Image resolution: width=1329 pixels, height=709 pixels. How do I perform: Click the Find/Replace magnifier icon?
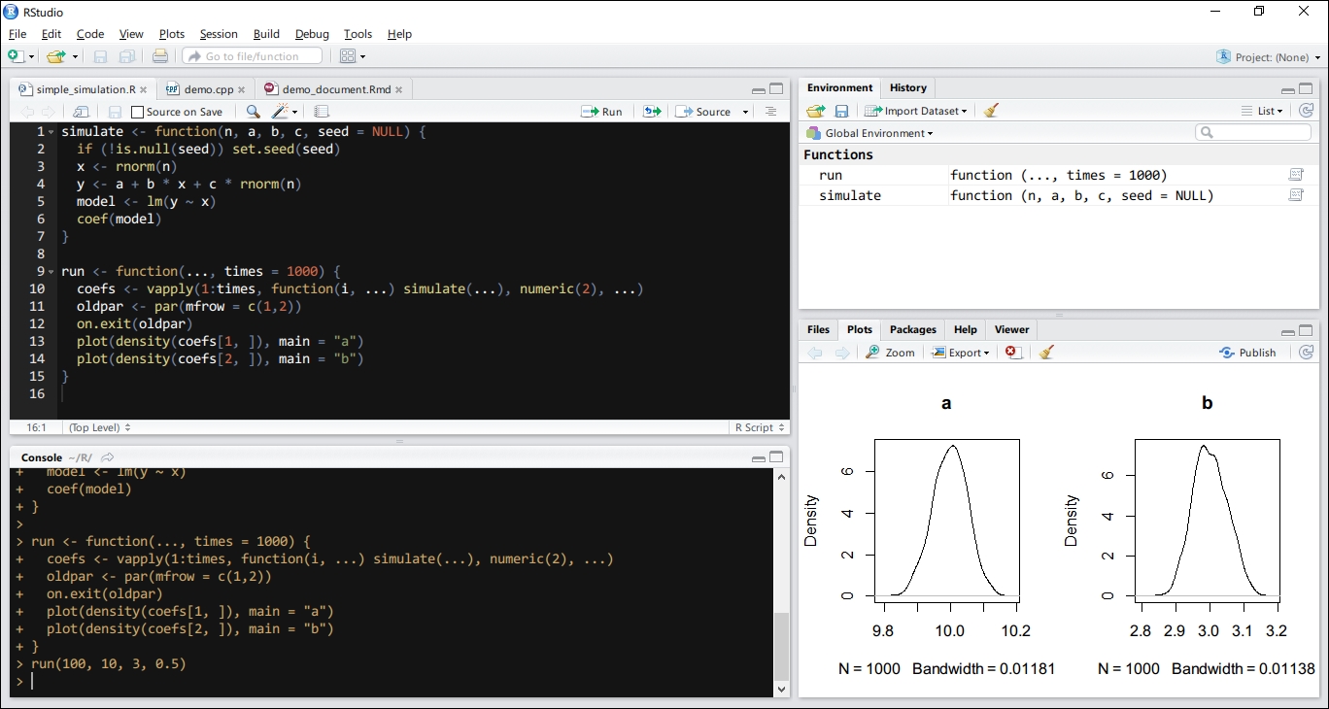pyautogui.click(x=253, y=112)
